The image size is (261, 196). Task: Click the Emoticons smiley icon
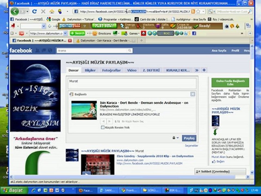(x=95, y=33)
